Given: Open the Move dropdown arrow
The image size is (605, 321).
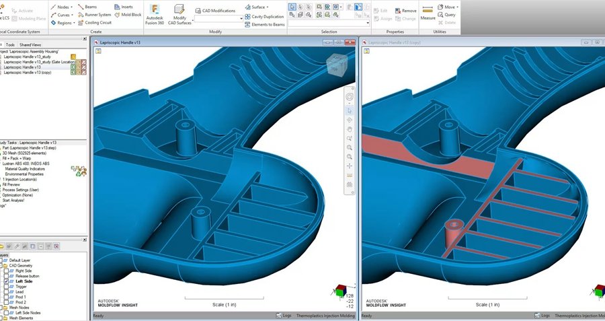Looking at the screenshot, I should 457,7.
